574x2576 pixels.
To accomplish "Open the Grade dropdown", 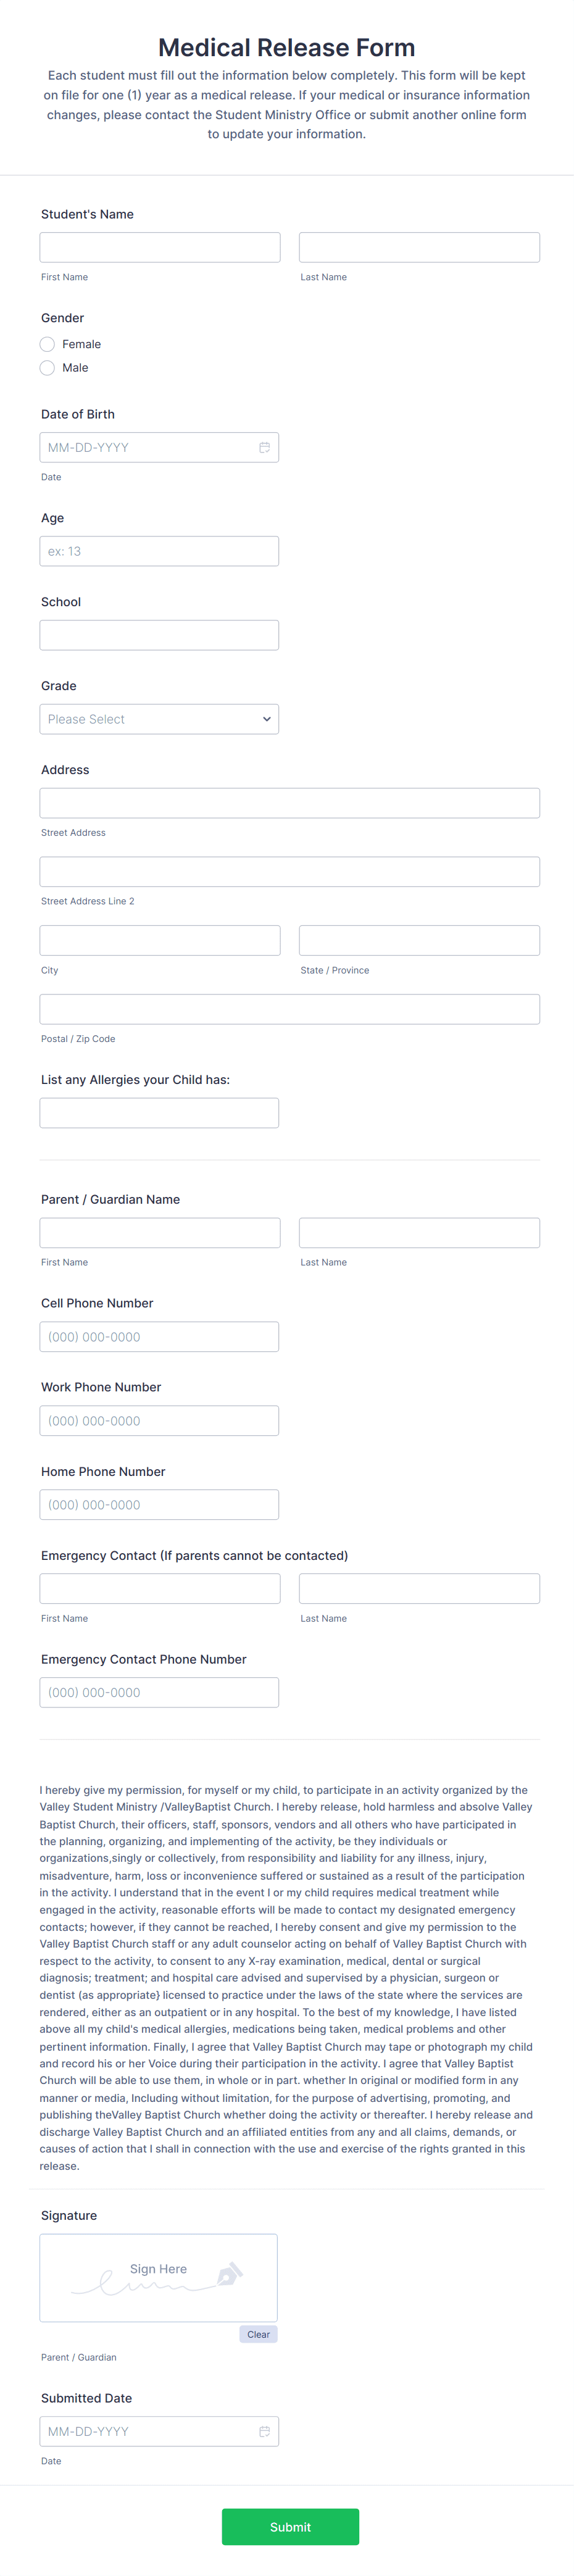I will (159, 718).
